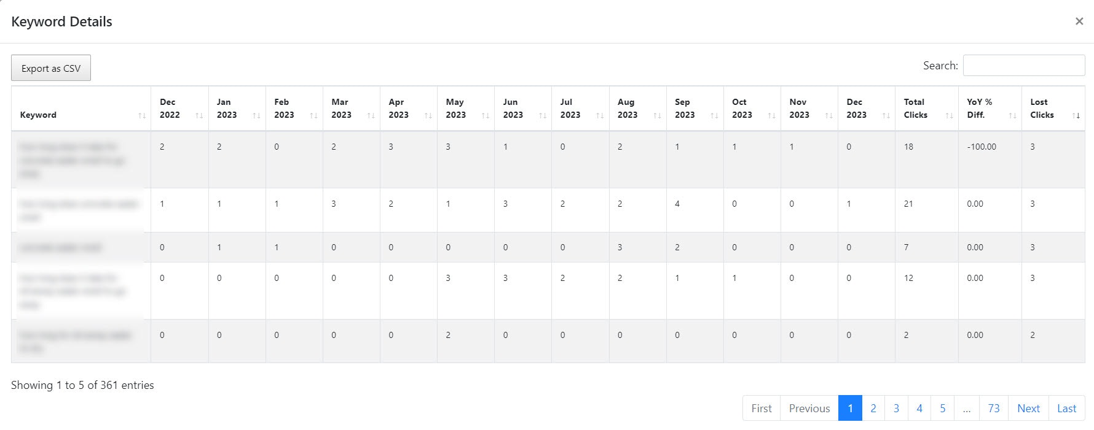The height and width of the screenshot is (430, 1094).
Task: Go to page 2
Action: pyautogui.click(x=873, y=409)
